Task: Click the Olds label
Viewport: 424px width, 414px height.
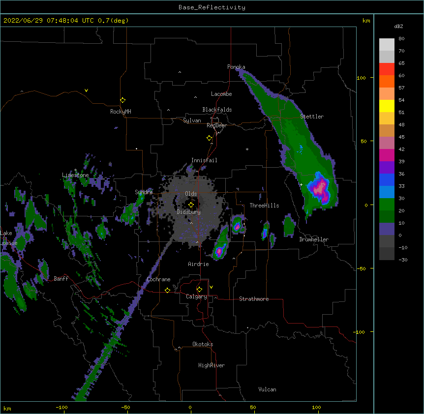Action: pos(191,194)
